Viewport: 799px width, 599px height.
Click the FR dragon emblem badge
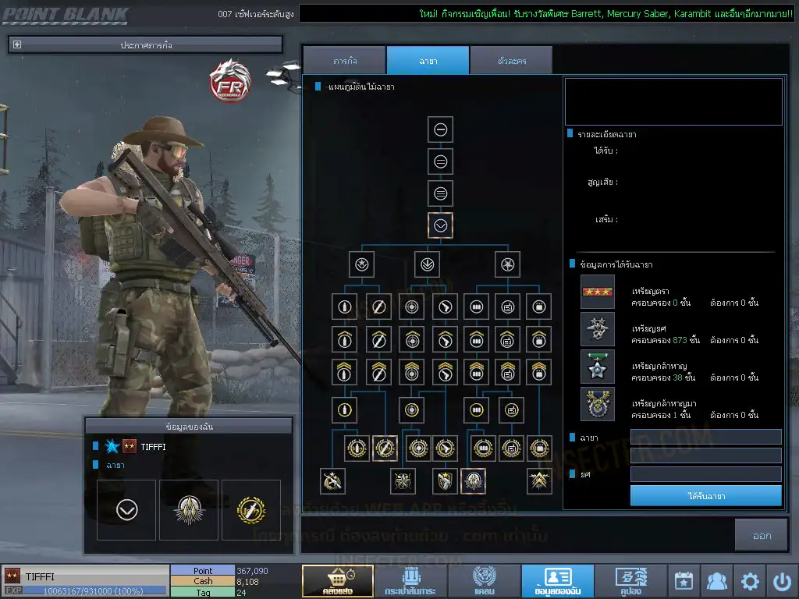pos(229,82)
